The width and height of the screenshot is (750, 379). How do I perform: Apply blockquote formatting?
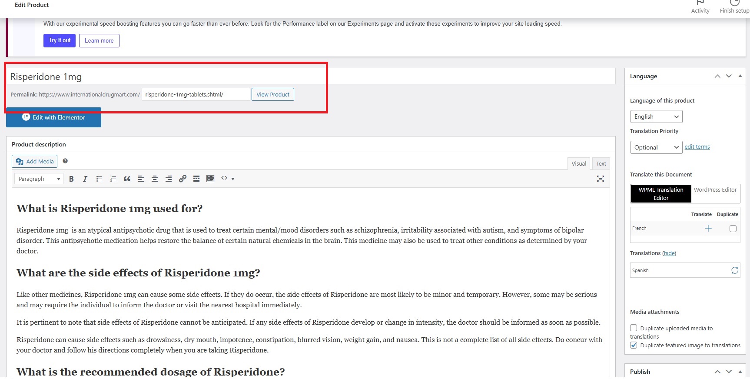(127, 179)
